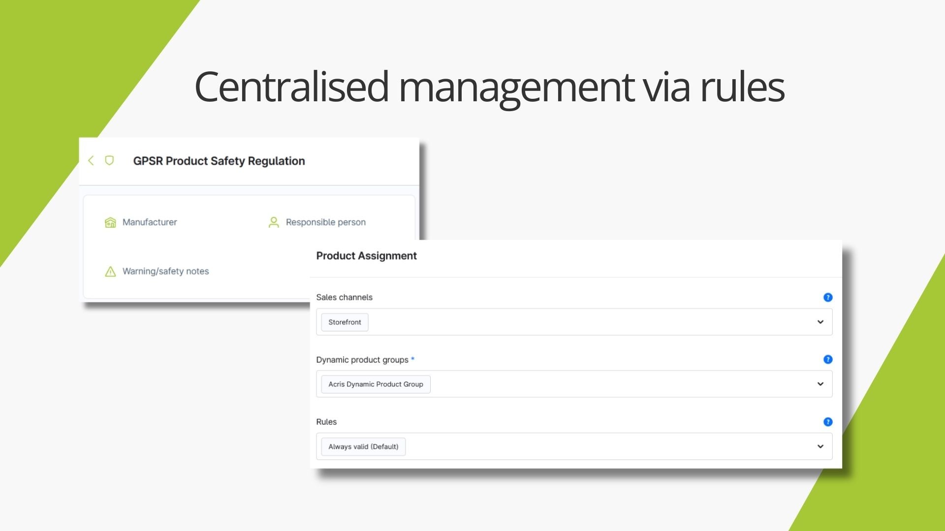
Task: Open the Responsible person section
Action: (325, 222)
